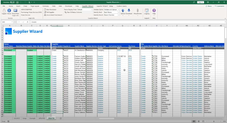Screen dimensions: 227x123
Task: Switch to the SOURCE sheet tab
Action: (x=17, y=118)
